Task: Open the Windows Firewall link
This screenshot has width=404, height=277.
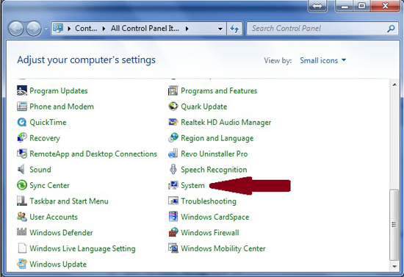Action: [210, 233]
